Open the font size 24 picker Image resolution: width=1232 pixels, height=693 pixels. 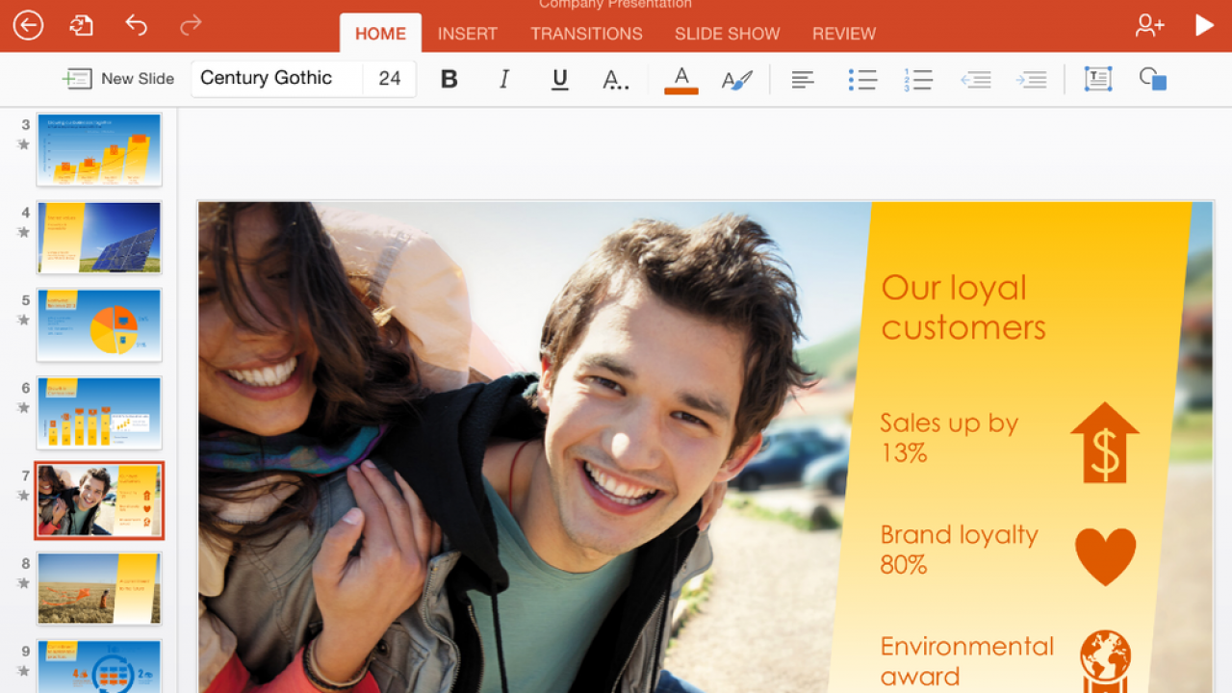click(x=390, y=79)
